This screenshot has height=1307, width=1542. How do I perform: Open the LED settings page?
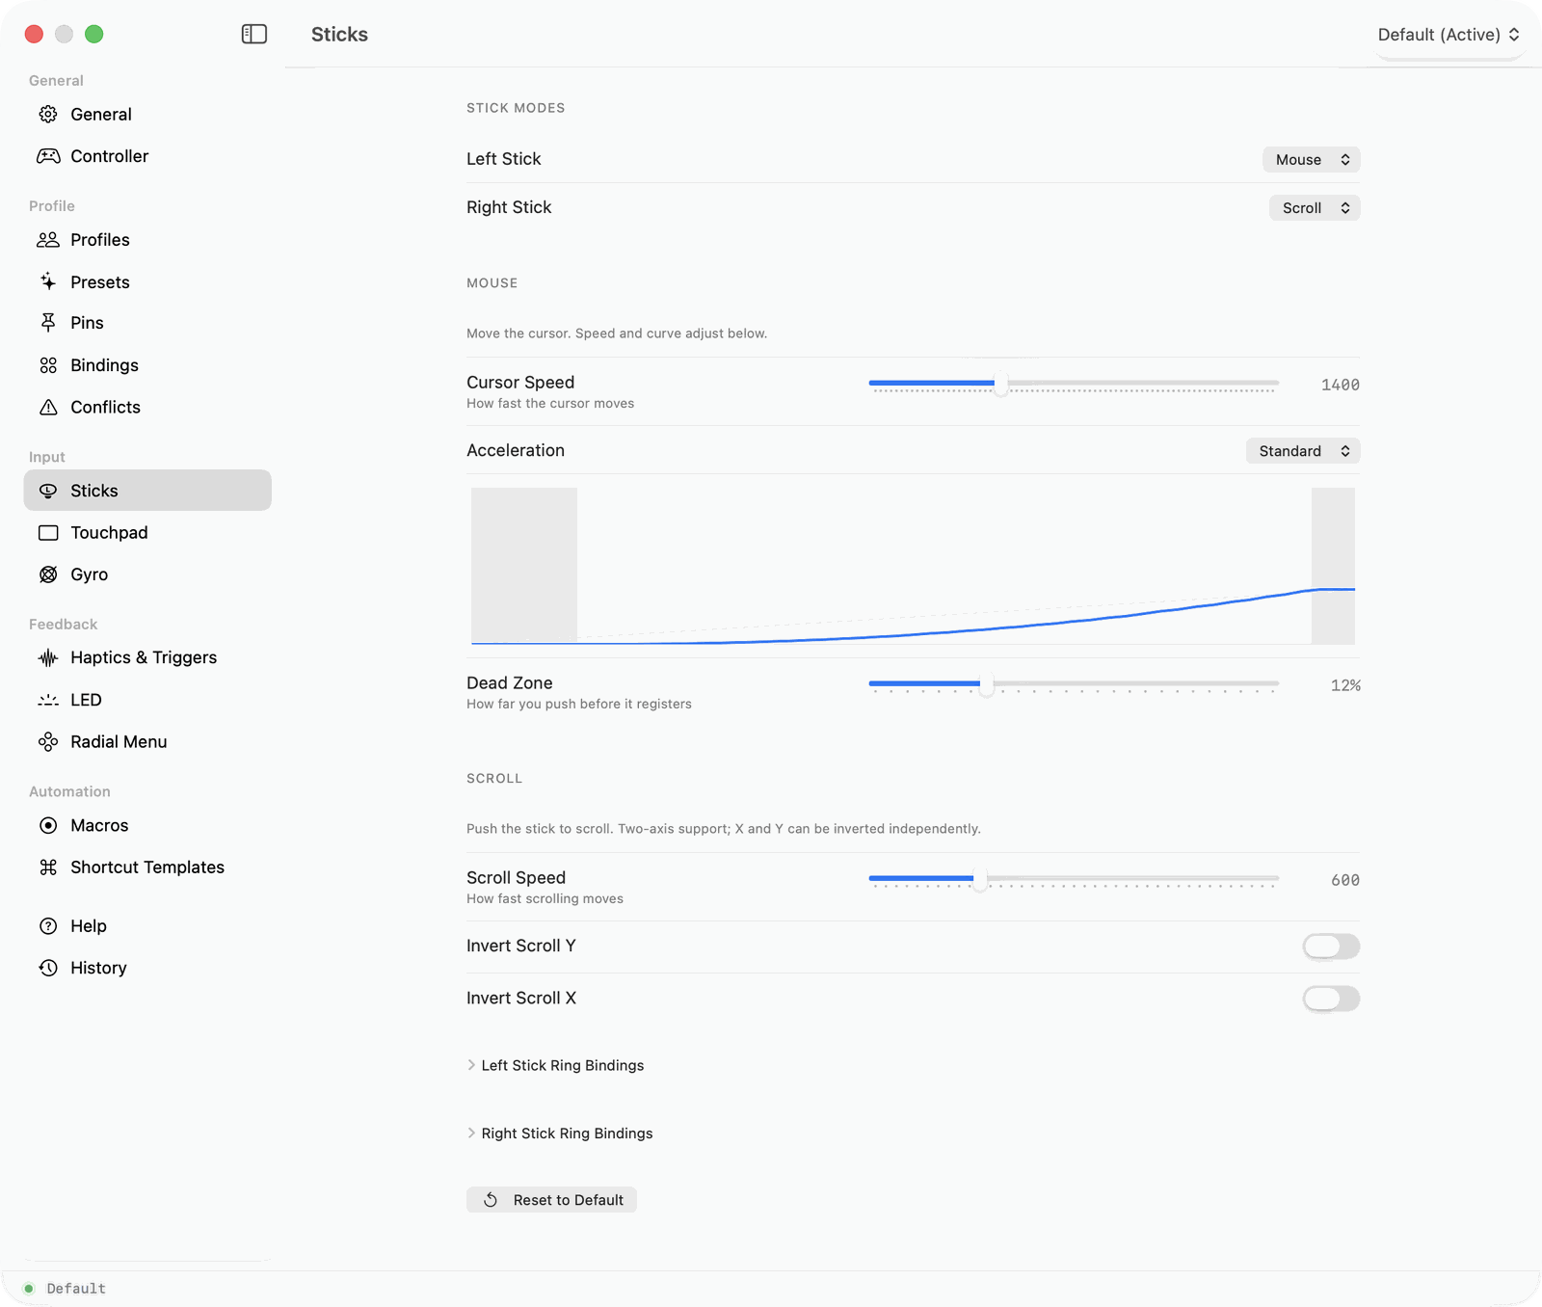click(147, 700)
